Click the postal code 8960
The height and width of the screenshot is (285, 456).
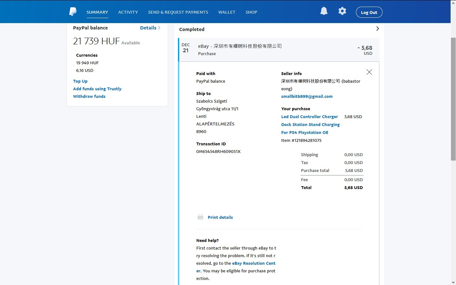tap(201, 132)
